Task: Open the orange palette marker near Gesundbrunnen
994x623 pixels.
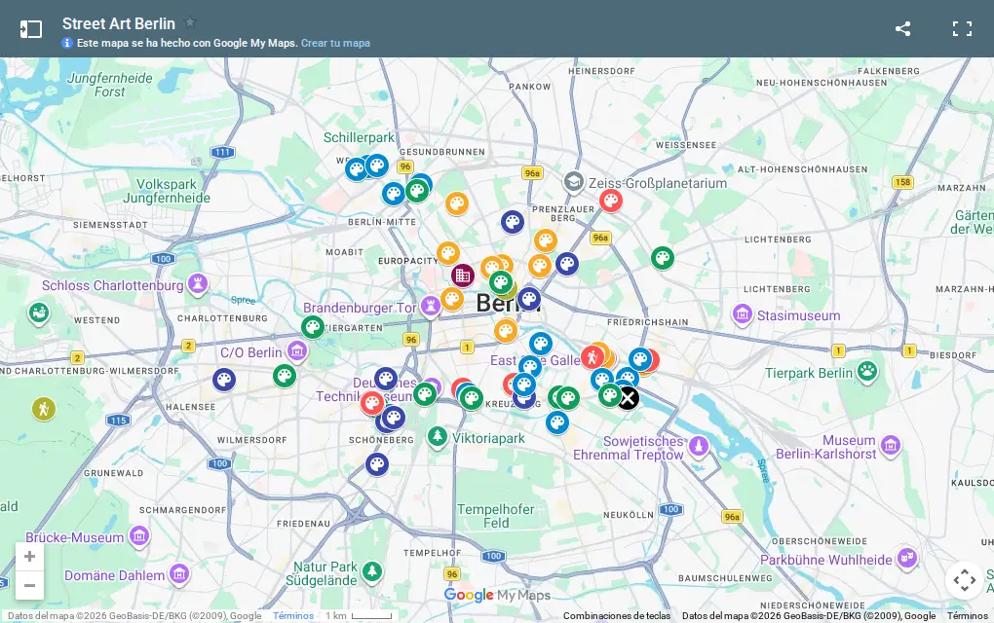Action: tap(456, 203)
